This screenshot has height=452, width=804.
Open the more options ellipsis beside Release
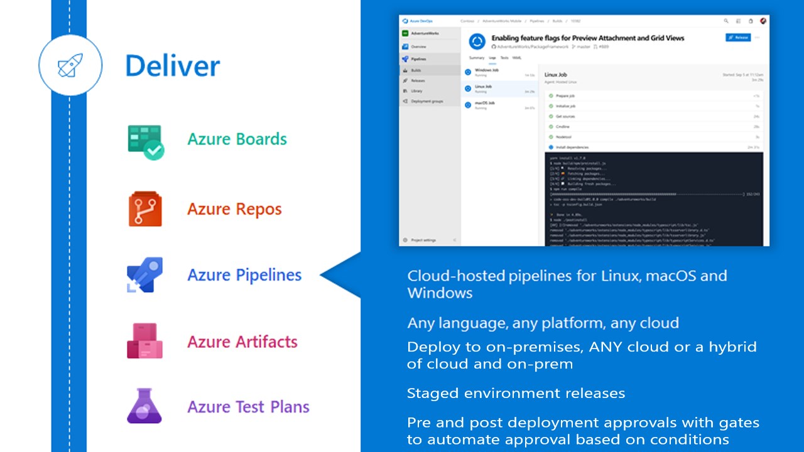click(758, 38)
